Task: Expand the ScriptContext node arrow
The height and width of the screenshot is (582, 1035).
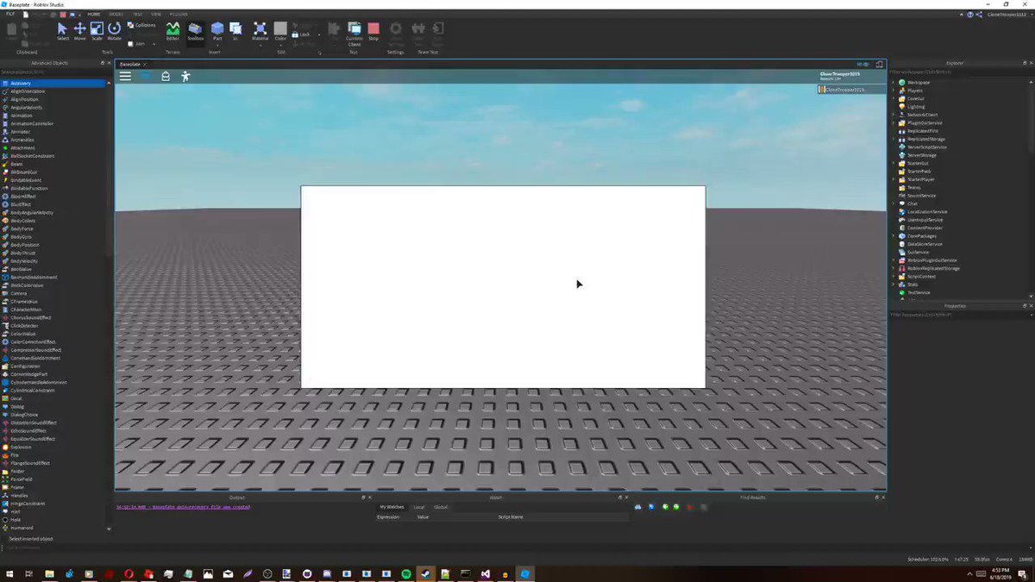Action: [x=893, y=276]
